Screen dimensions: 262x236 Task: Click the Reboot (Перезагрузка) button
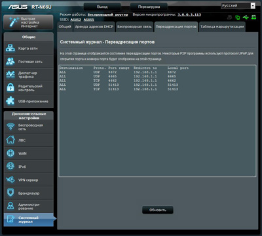(x=149, y=7)
